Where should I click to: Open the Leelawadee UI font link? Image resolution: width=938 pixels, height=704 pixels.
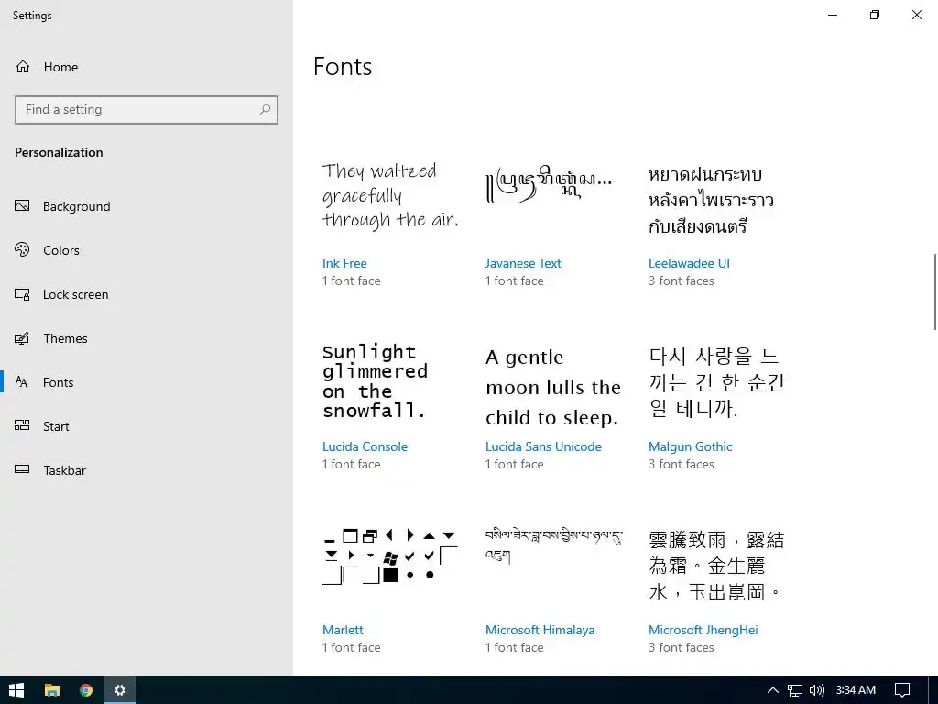tap(689, 263)
